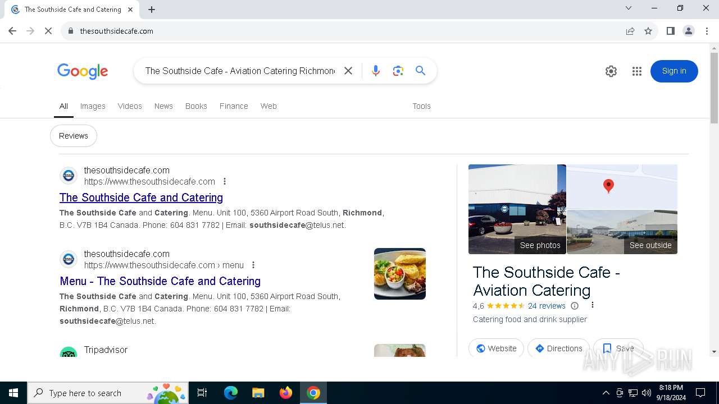The height and width of the screenshot is (404, 719).
Task: Bookmark this tab star icon
Action: click(648, 31)
